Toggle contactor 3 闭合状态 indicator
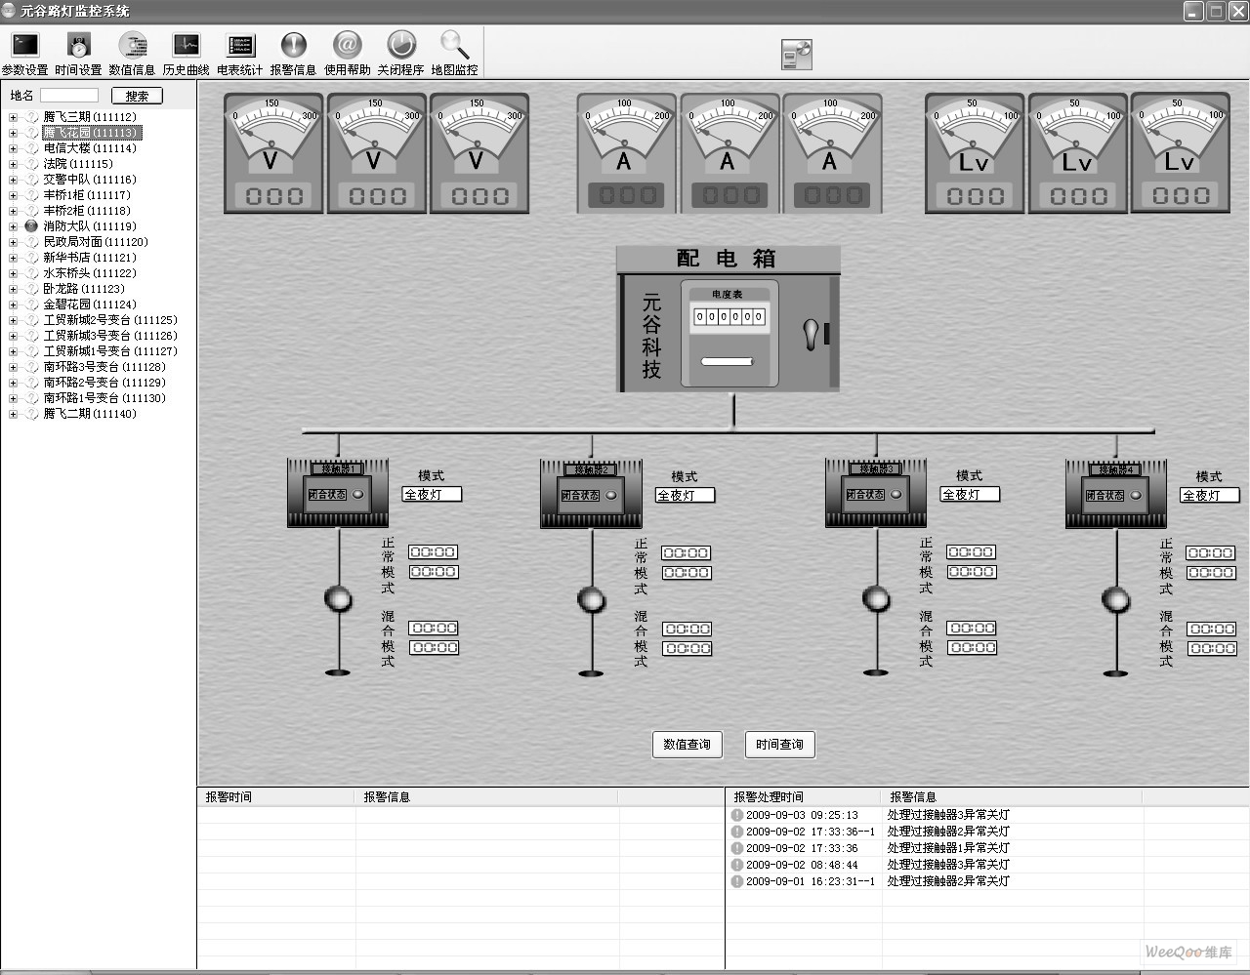The width and height of the screenshot is (1250, 975). tap(896, 495)
